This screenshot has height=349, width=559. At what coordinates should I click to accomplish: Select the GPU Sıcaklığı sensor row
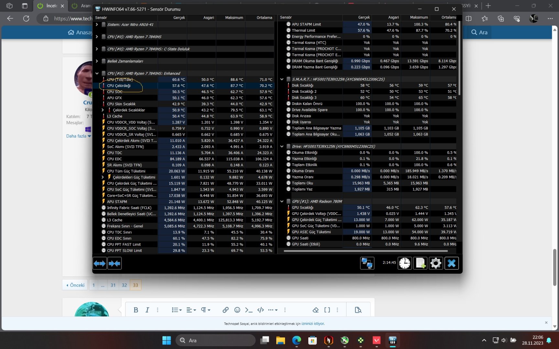coord(369,207)
